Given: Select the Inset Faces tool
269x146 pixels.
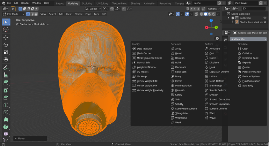Looking at the screenshot, I should click(x=6, y=90).
